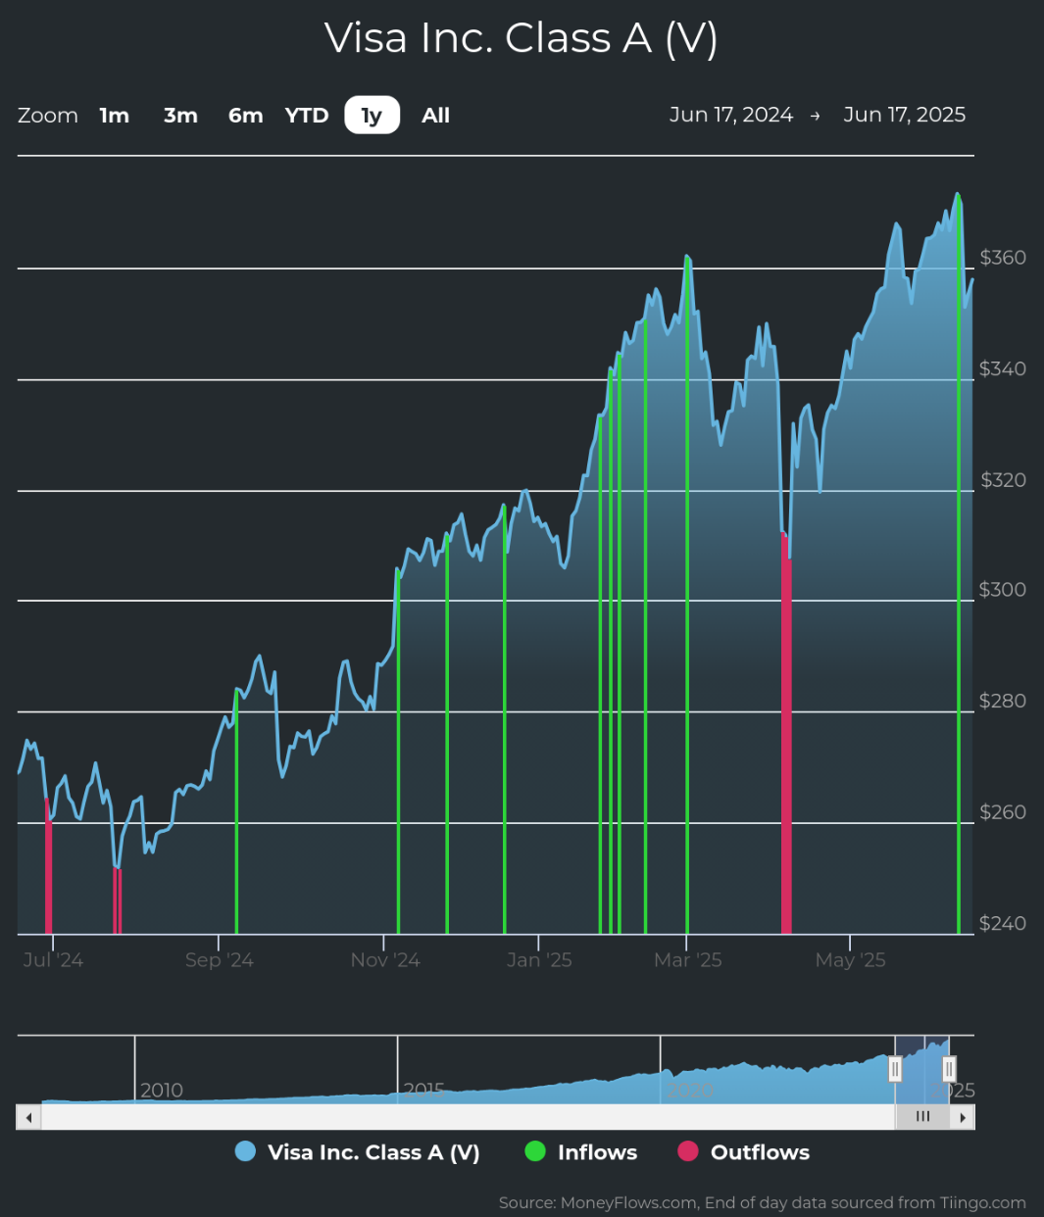The width and height of the screenshot is (1044, 1217).
Task: Click the navigator scrollbar left arrow
Action: [28, 1117]
